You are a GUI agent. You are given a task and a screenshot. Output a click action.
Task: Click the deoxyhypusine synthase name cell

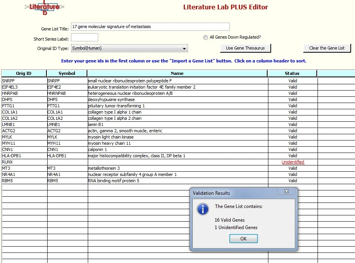coord(178,100)
